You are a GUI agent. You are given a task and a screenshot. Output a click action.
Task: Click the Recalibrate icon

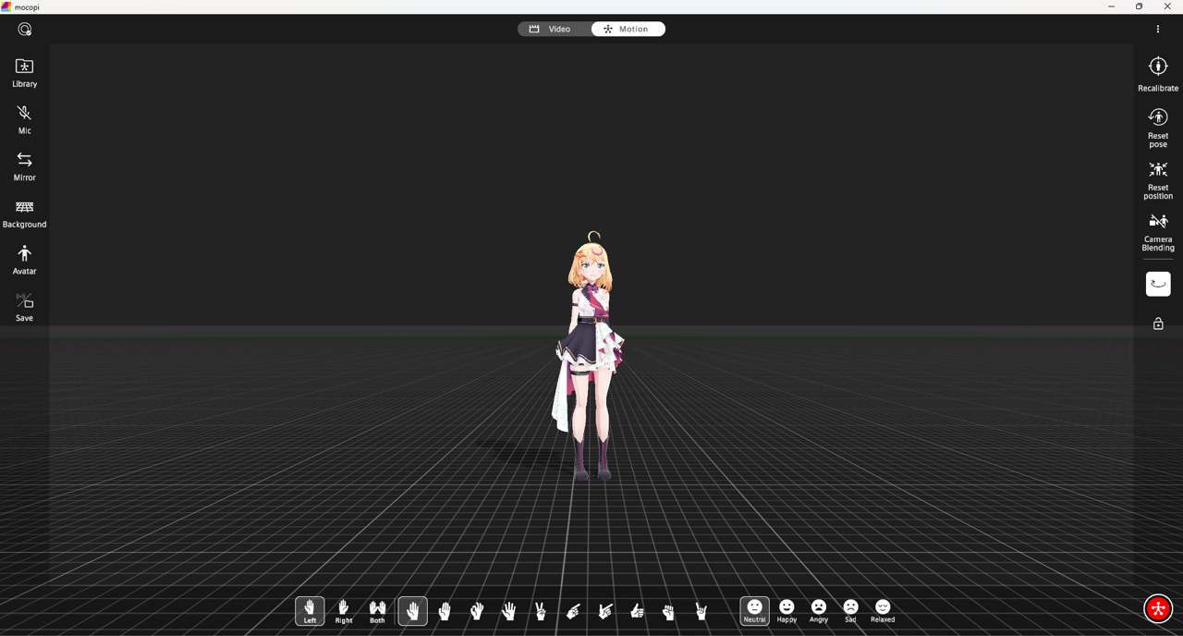coord(1157,73)
